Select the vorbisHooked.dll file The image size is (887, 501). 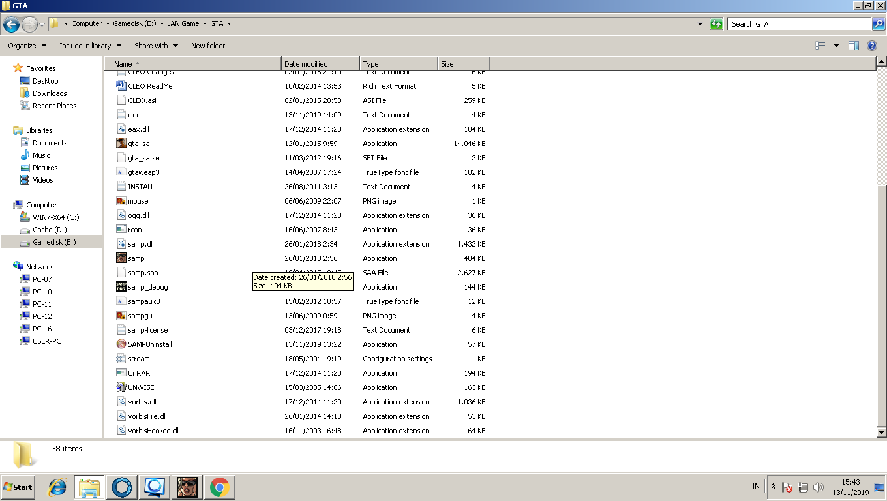[x=154, y=431]
